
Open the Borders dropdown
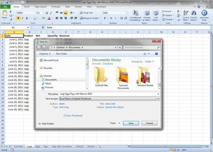(x=38, y=18)
